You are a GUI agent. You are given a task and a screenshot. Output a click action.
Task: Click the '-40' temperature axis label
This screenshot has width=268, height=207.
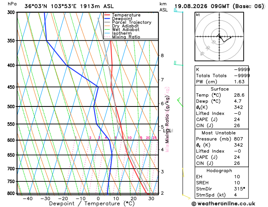point(28,198)
